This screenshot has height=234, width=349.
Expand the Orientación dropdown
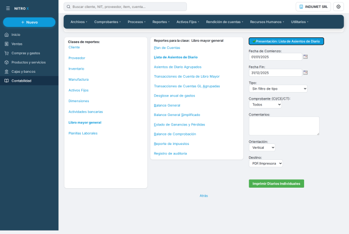(x=262, y=147)
